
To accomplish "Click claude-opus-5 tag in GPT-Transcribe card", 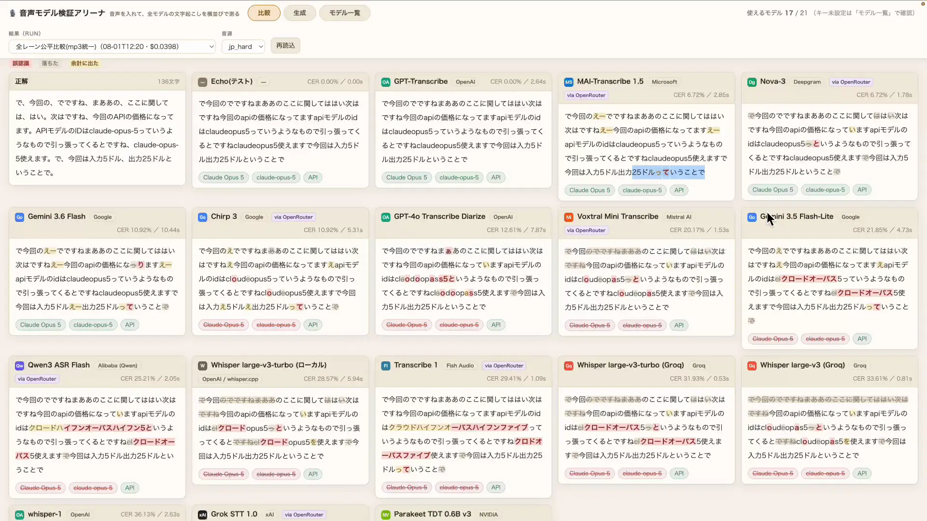I will pyautogui.click(x=459, y=178).
